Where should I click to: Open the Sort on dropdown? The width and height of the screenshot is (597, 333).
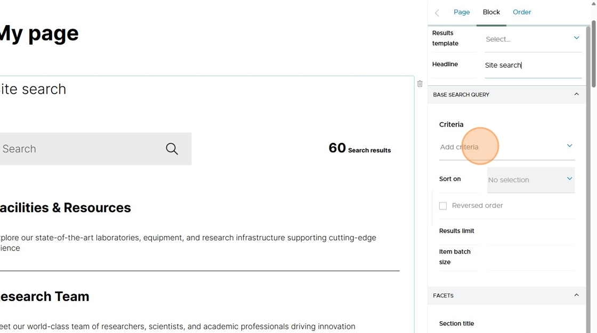(531, 180)
